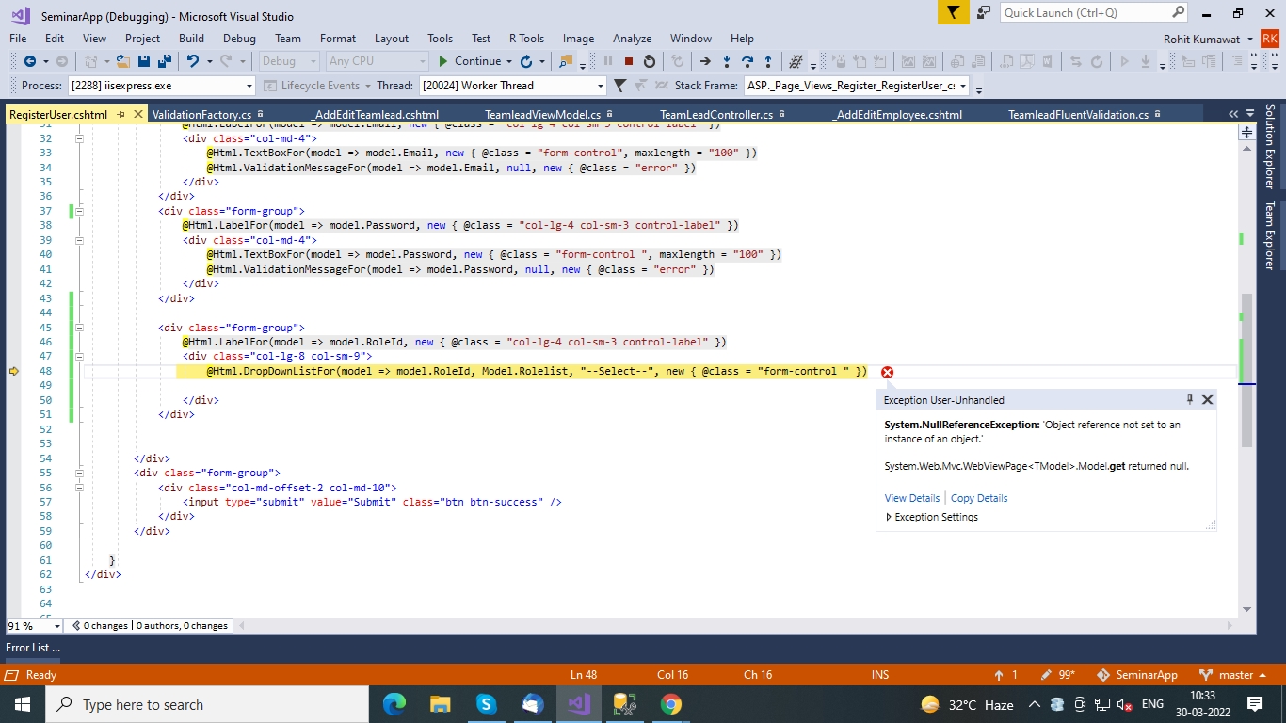Open the Debug menu
This screenshot has height=723, width=1286.
click(239, 39)
